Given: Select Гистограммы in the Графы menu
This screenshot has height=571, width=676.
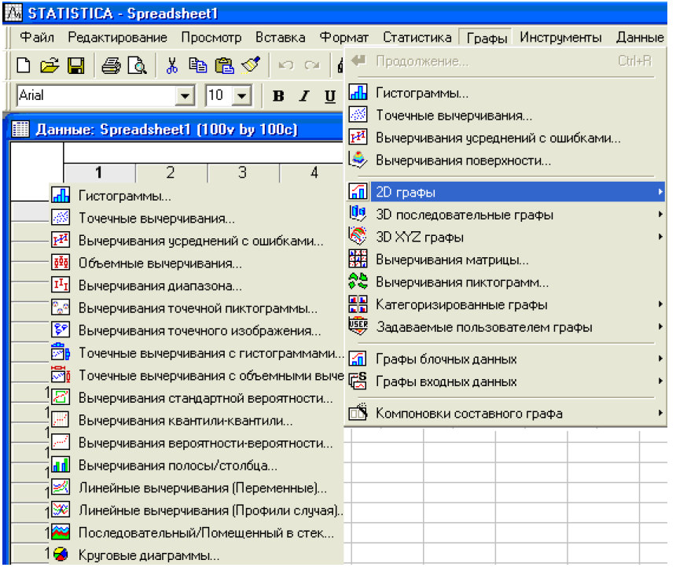Looking at the screenshot, I should (505, 93).
